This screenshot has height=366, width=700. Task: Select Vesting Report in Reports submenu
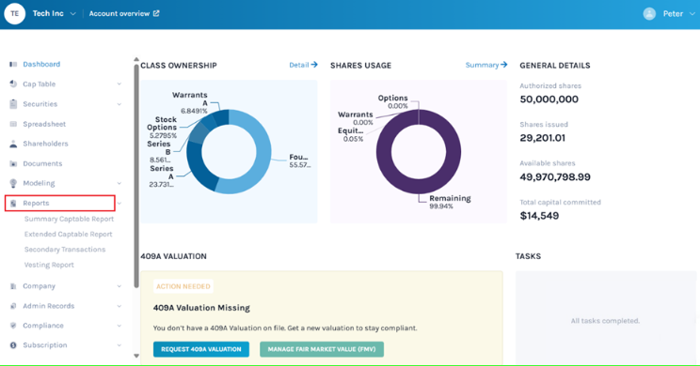pyautogui.click(x=49, y=265)
